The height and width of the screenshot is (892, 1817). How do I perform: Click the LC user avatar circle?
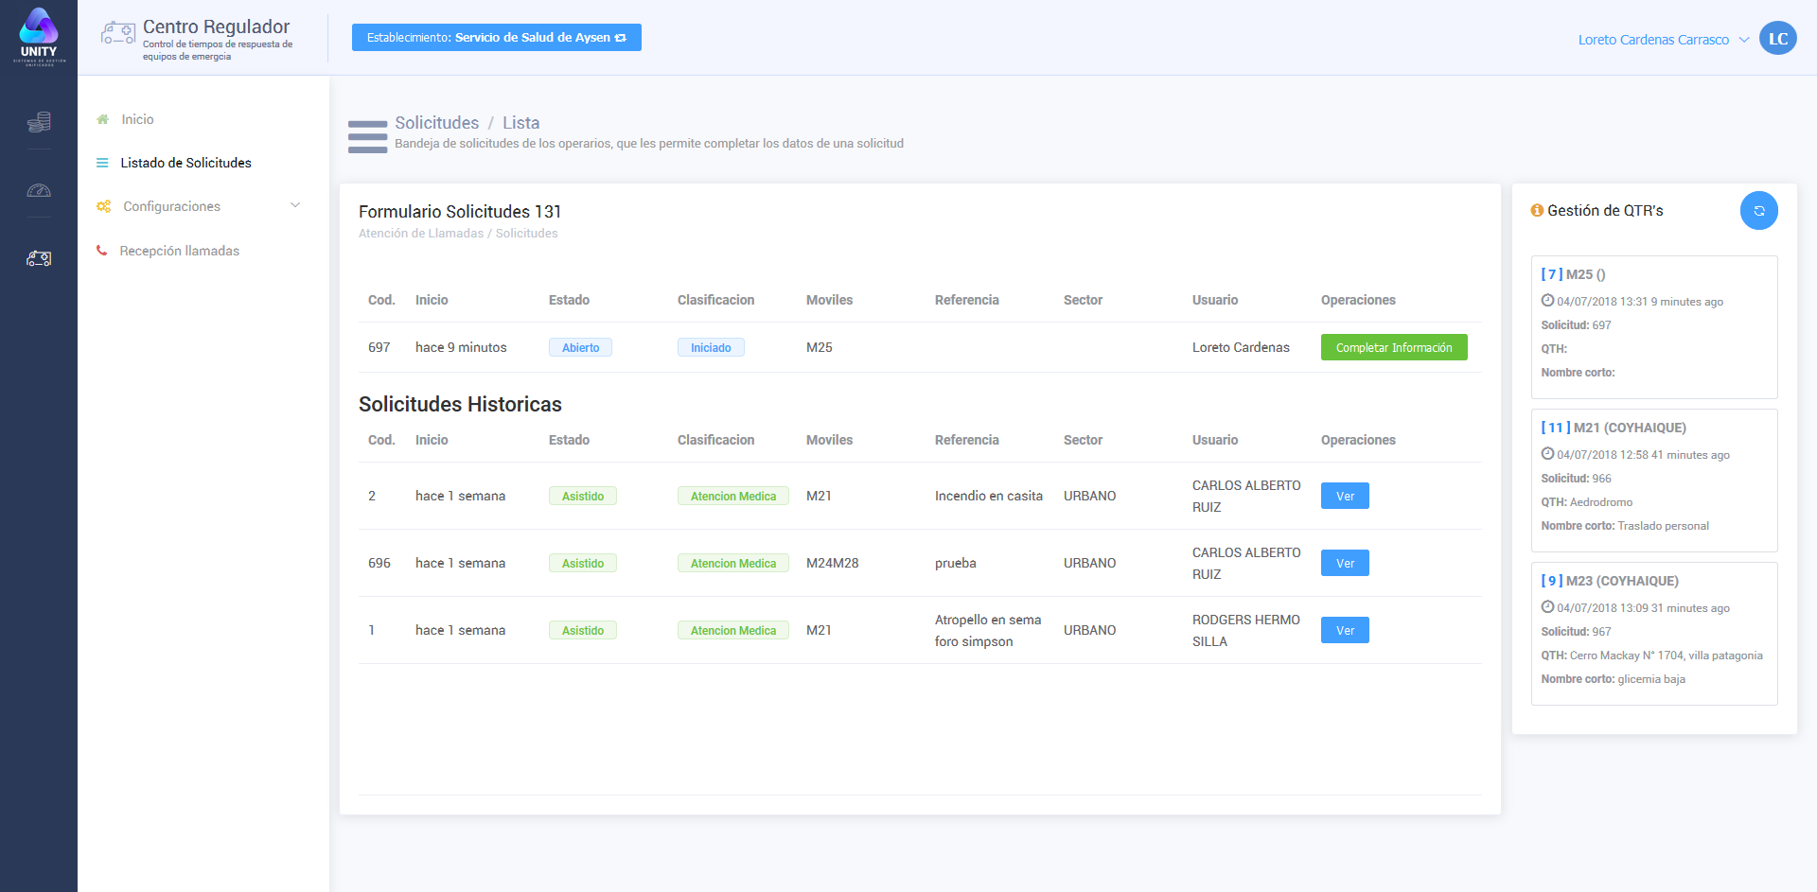(1777, 39)
